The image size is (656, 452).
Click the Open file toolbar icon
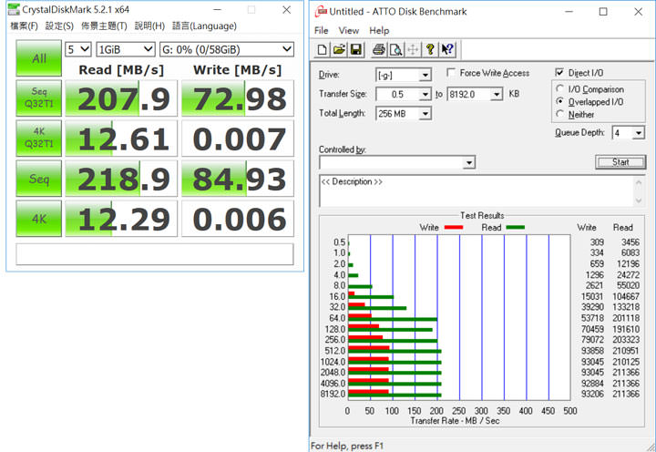coord(339,49)
